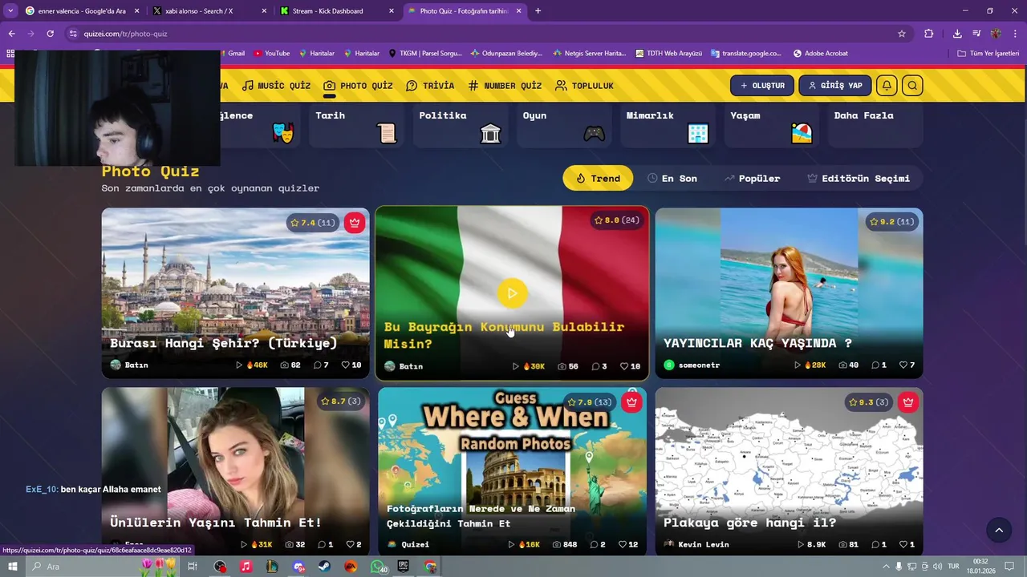Open the notifications bell icon
1027x577 pixels.
887,86
